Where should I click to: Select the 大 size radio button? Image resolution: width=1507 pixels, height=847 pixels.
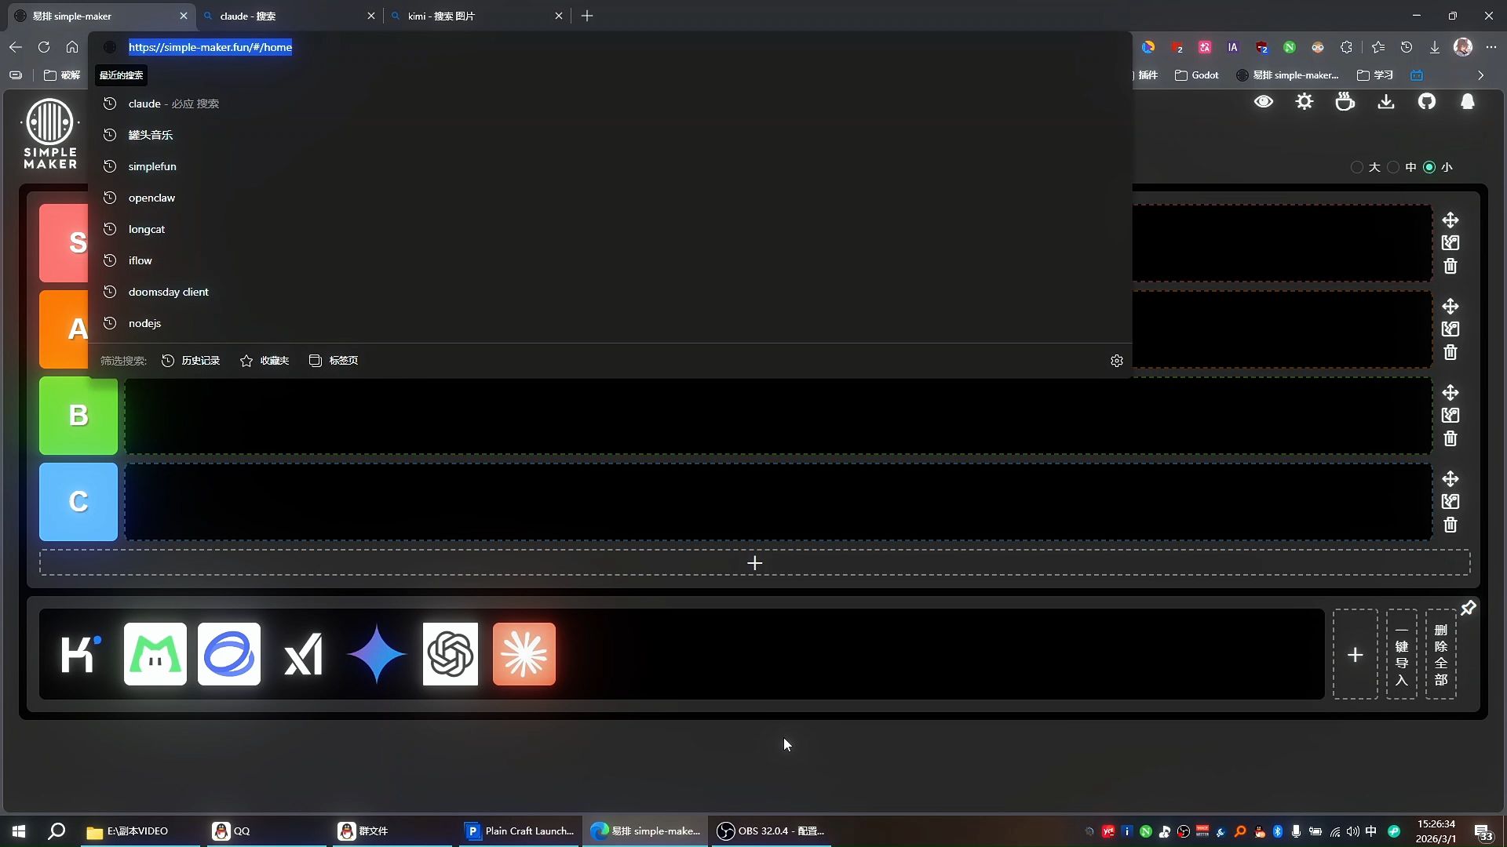(x=1356, y=167)
